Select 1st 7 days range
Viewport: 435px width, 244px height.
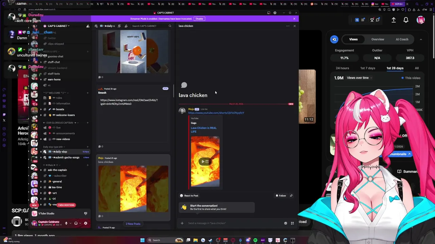(368, 68)
